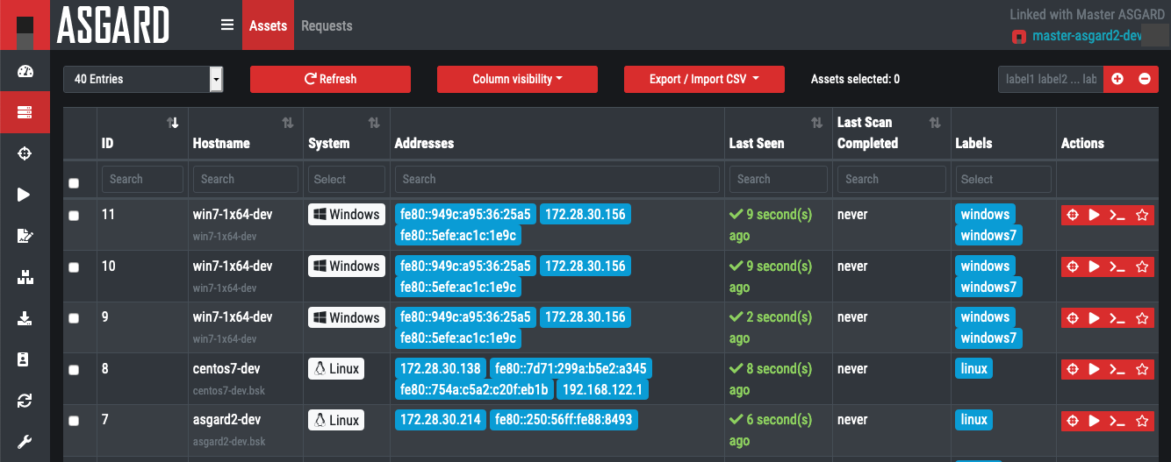Open the Labels filter Select box
Viewport: 1171px width, 462px height.
[x=1003, y=179]
